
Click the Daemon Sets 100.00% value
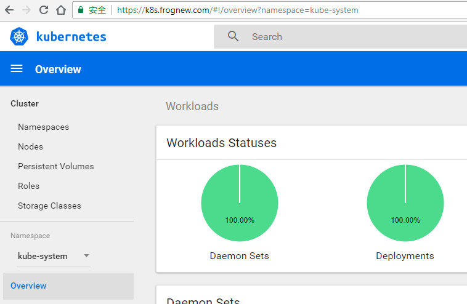point(240,220)
